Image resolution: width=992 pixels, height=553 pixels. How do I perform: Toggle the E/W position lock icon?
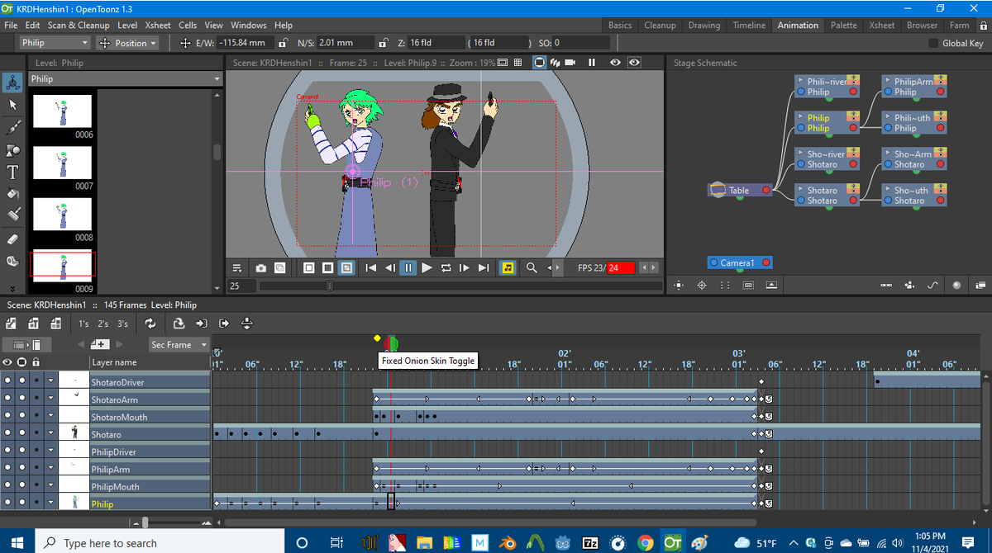(x=284, y=43)
